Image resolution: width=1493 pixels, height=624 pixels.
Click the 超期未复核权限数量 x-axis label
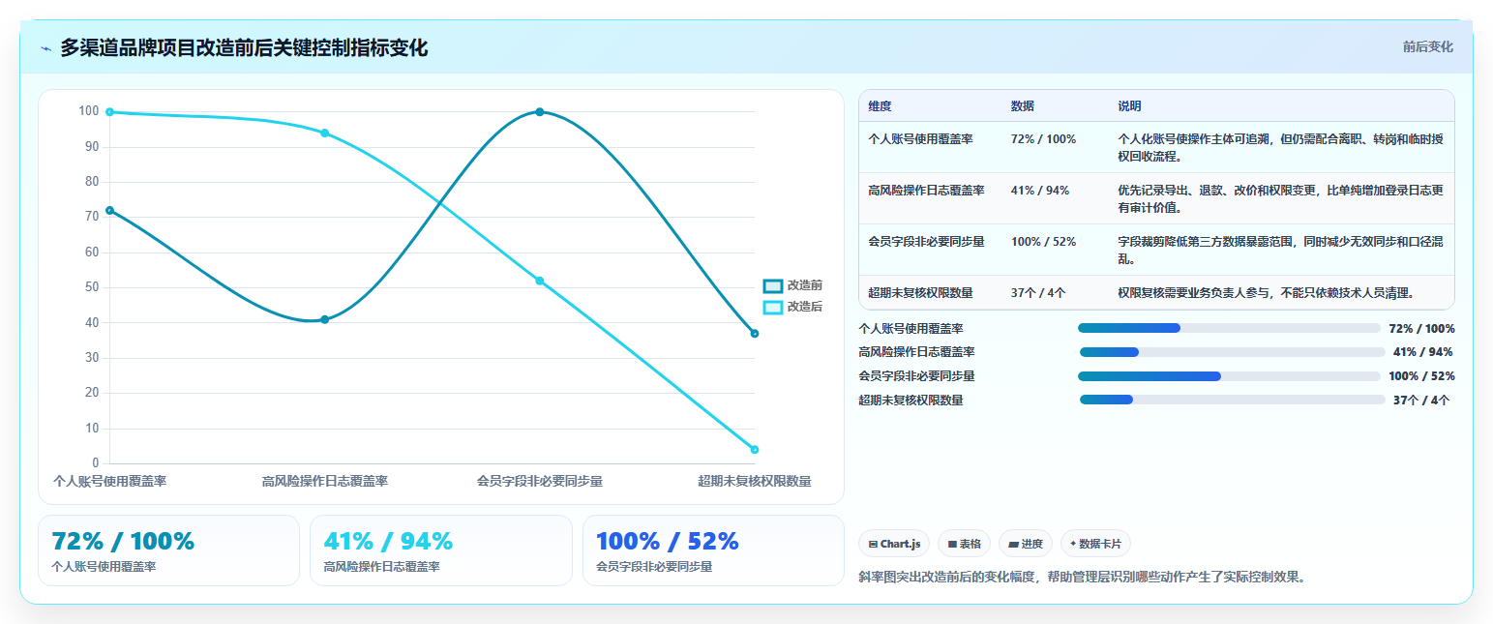tap(755, 481)
